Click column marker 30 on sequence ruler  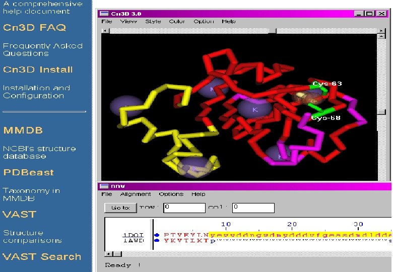(x=358, y=224)
